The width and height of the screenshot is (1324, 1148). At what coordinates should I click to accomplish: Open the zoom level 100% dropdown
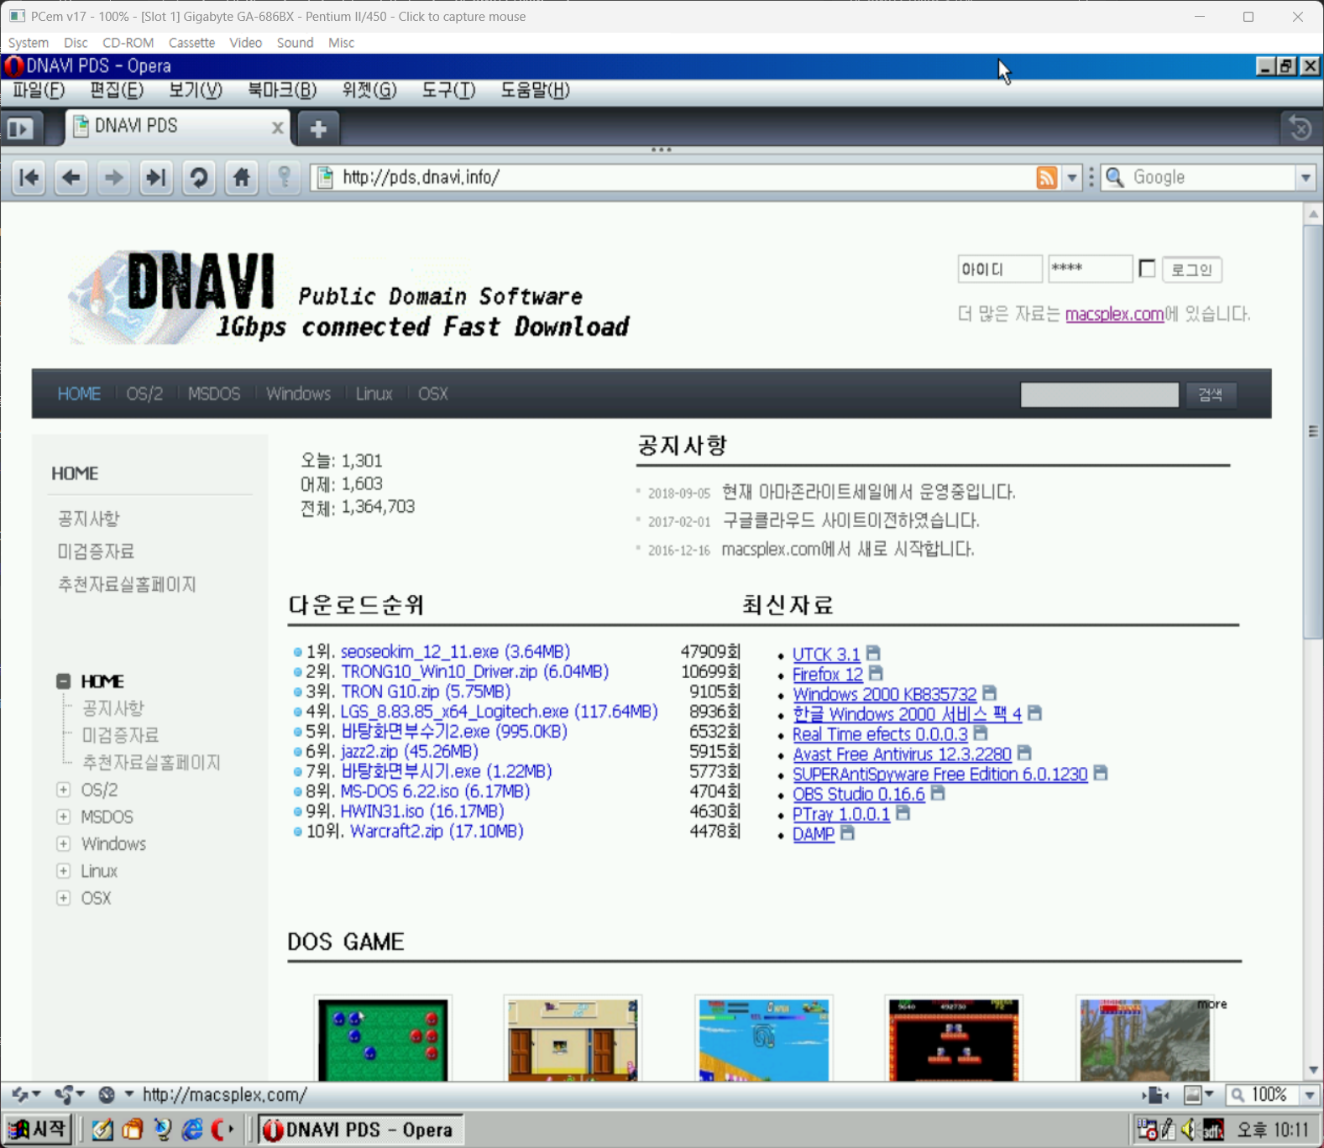[1309, 1095]
